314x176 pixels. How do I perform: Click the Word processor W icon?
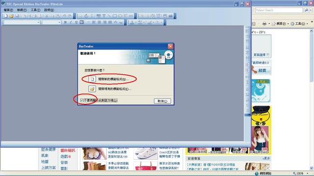tap(81, 22)
